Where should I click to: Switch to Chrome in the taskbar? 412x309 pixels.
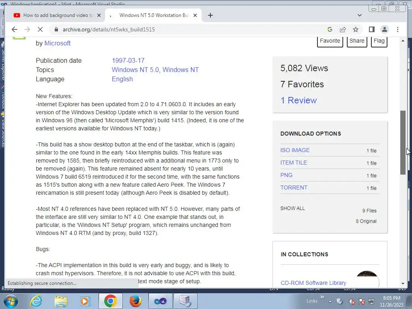(110, 301)
